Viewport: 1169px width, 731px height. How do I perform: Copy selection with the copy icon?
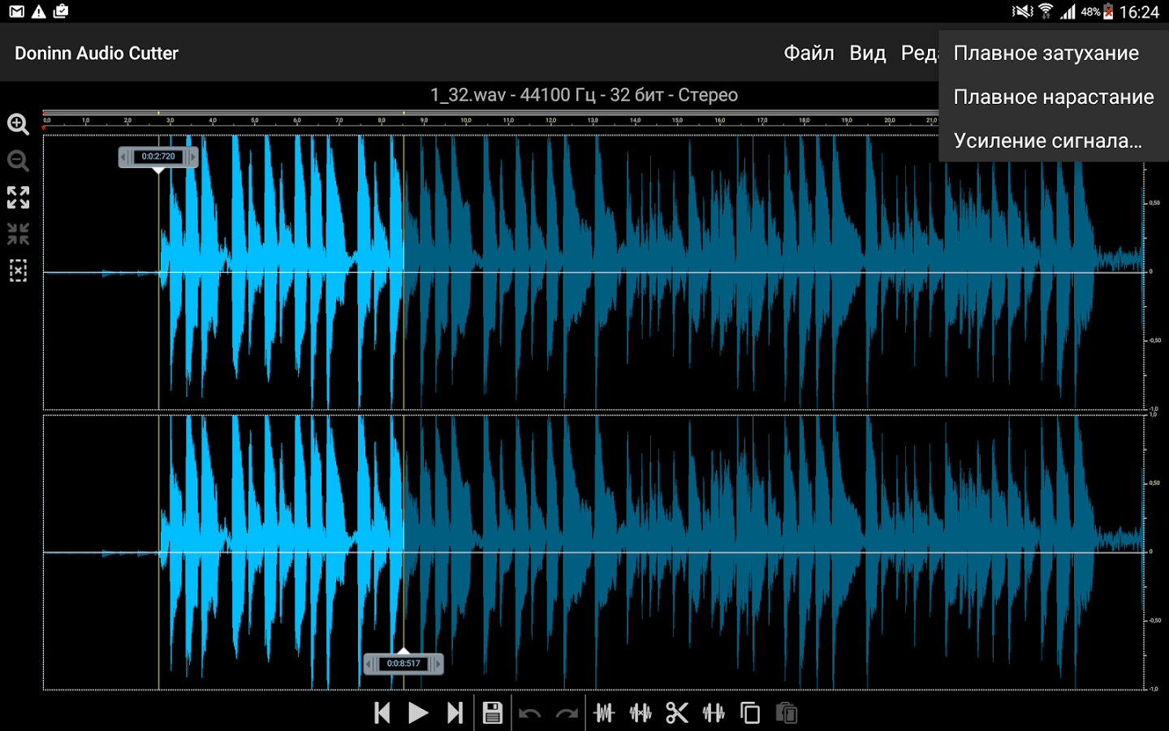point(750,713)
